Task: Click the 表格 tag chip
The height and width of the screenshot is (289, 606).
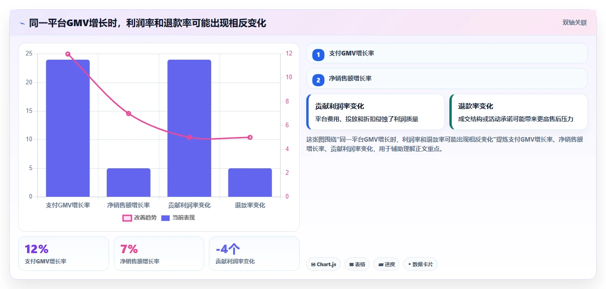Action: click(x=357, y=264)
